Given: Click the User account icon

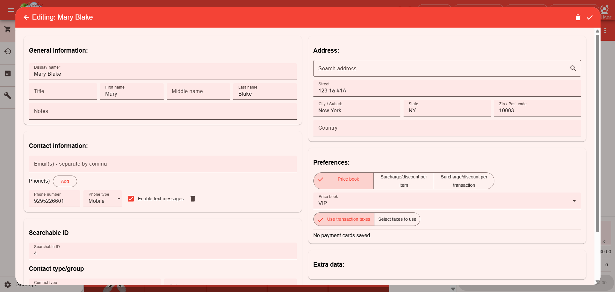Looking at the screenshot, I should [x=605, y=13].
